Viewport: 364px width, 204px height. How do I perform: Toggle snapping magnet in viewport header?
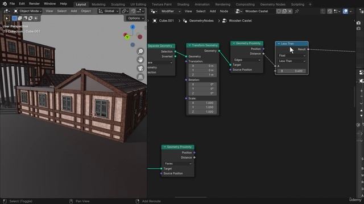[133, 11]
